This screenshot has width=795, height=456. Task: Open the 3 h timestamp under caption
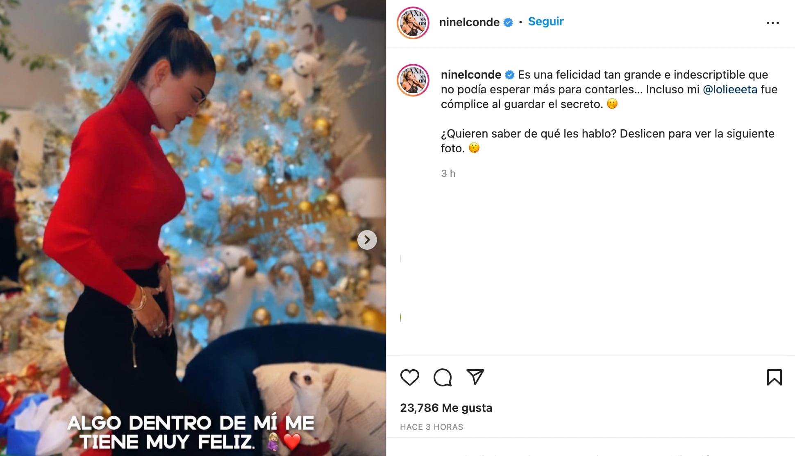[448, 174]
